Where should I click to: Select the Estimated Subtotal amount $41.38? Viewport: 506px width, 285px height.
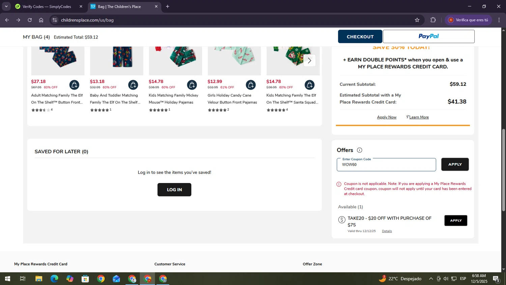pyautogui.click(x=457, y=102)
